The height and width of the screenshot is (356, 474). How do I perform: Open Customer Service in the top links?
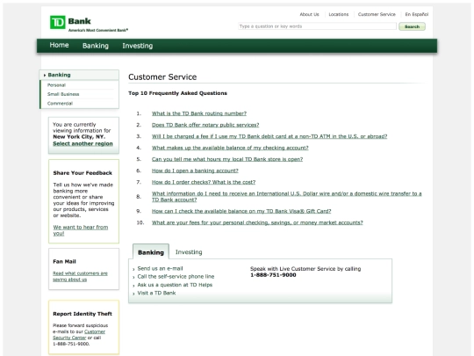(x=377, y=14)
